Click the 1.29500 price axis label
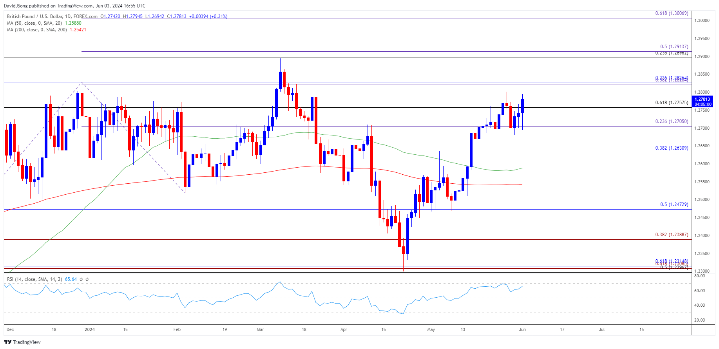The height and width of the screenshot is (349, 719). (702, 38)
